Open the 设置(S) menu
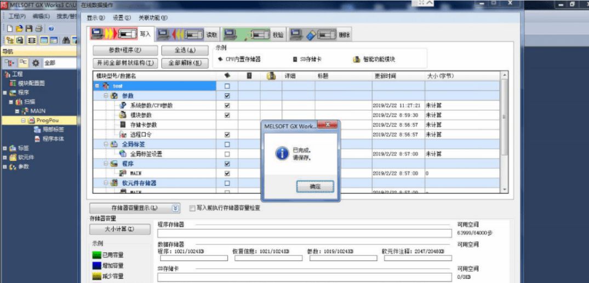 pyautogui.click(x=122, y=18)
